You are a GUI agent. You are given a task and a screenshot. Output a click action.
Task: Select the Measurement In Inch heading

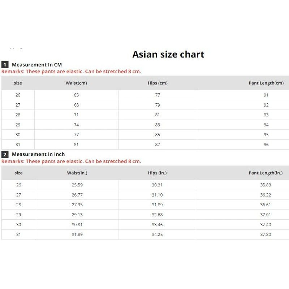38,155
